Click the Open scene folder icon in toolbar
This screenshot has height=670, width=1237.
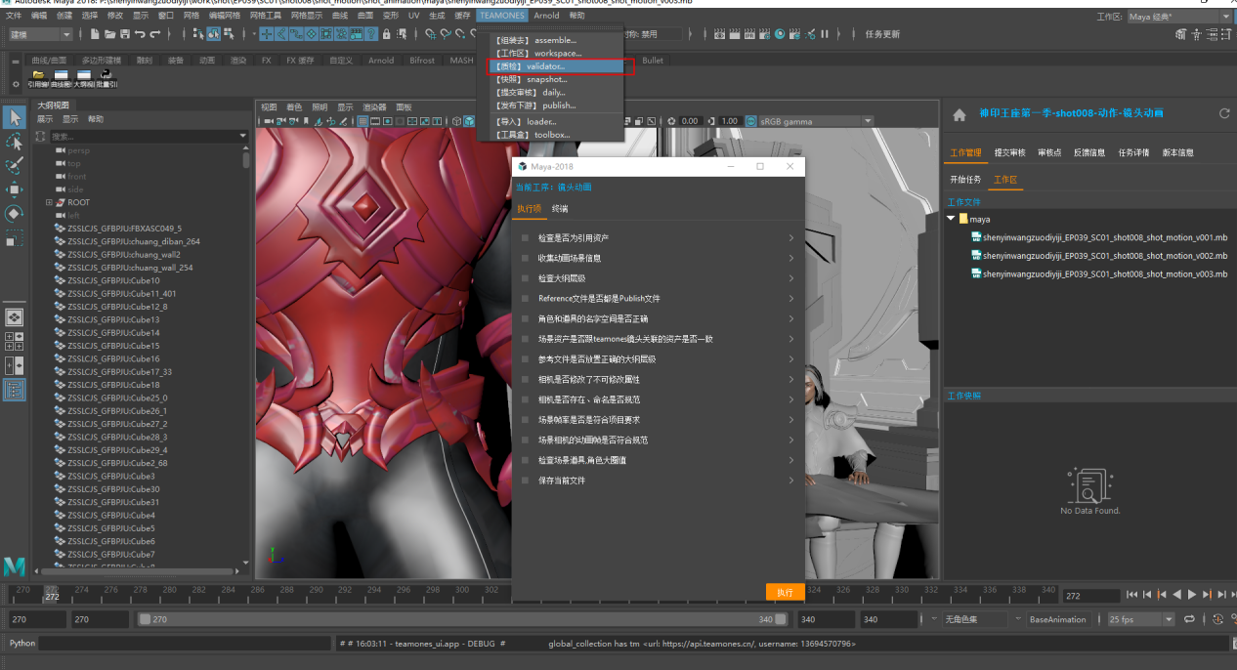point(109,34)
